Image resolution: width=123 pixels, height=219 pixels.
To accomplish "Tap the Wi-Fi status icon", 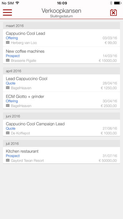I will click(x=17, y=3).
